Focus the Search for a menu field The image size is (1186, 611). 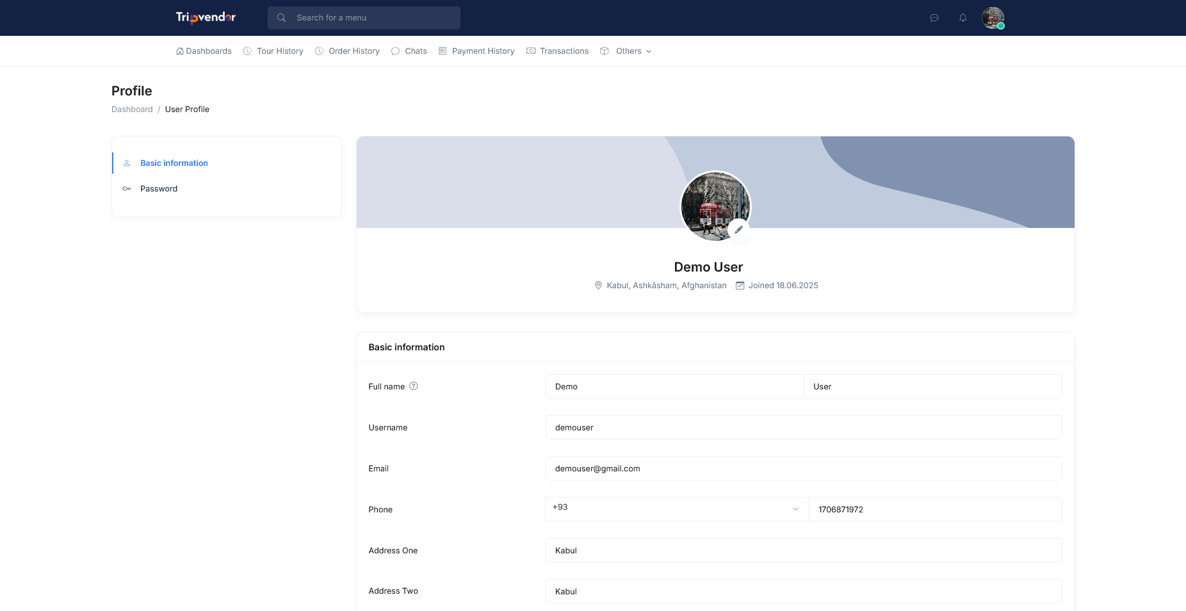[364, 18]
